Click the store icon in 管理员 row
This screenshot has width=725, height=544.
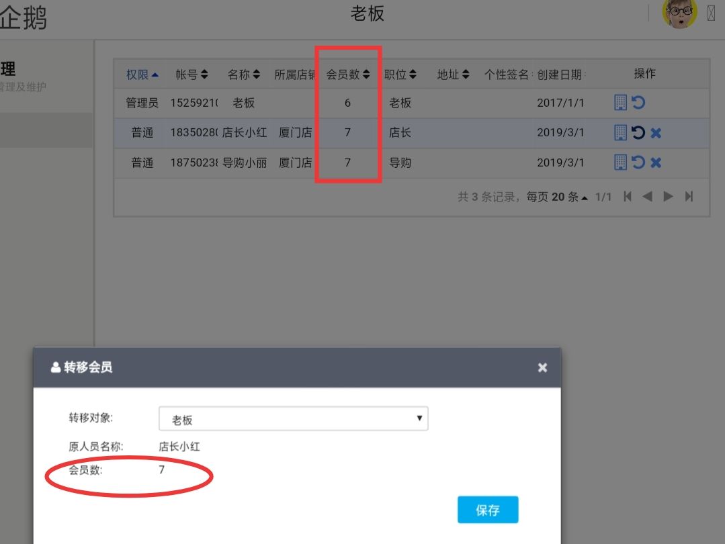click(621, 103)
